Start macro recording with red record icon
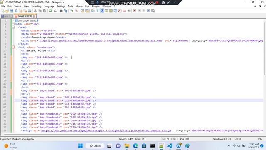 135,11
